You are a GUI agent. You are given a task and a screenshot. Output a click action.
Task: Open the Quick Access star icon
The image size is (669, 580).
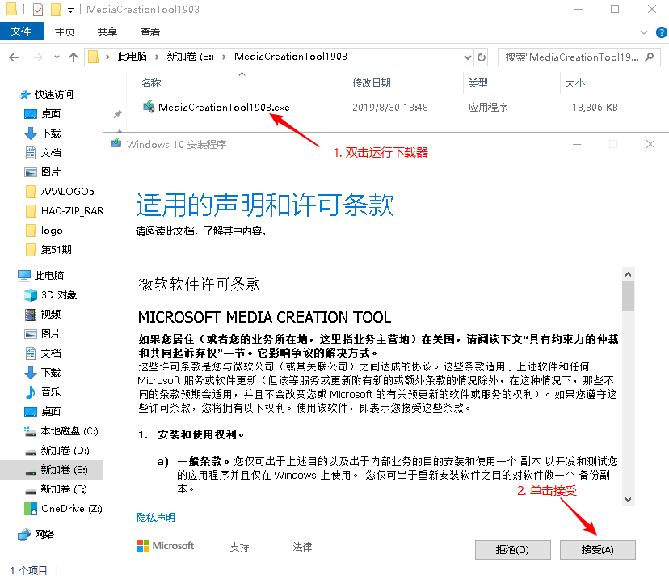25,95
